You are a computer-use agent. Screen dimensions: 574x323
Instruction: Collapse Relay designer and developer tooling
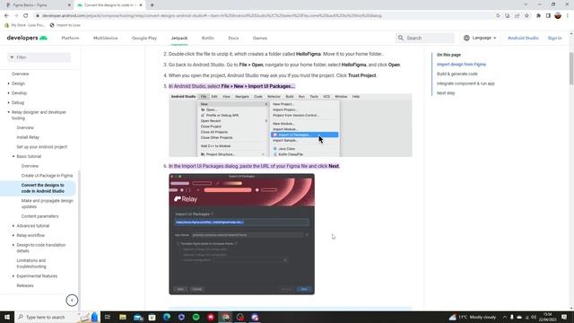pos(9,112)
